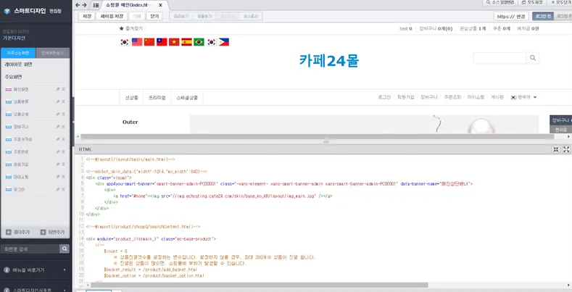Open the 주문서작성 screen in the sidebar
Screen dimensions: 572x292
[23, 139]
